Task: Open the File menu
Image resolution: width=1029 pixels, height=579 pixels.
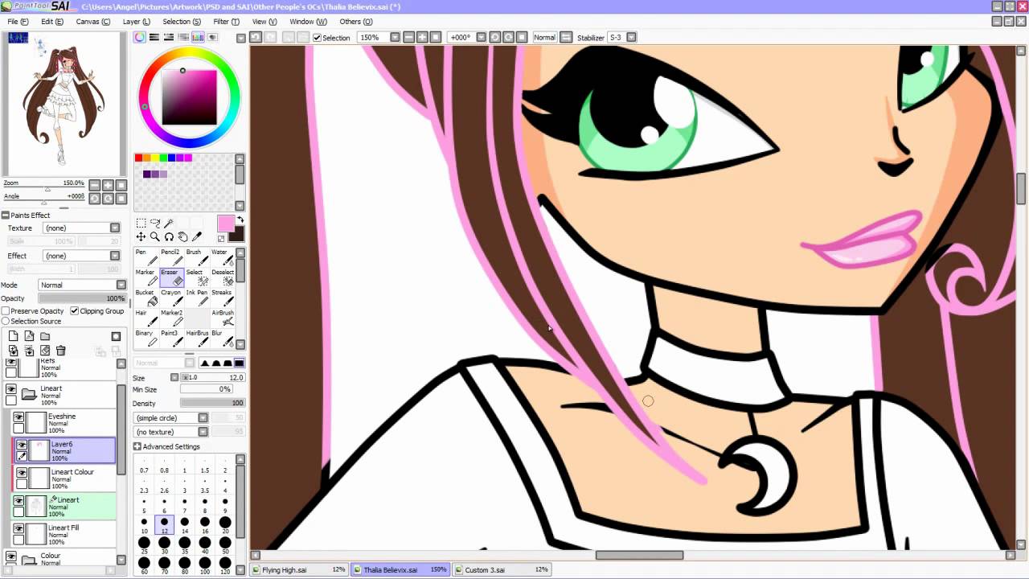Action: (x=18, y=22)
